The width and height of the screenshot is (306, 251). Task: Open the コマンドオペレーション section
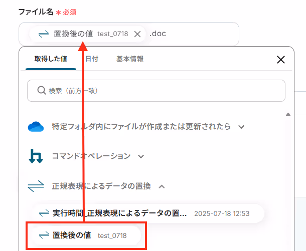[91, 156]
